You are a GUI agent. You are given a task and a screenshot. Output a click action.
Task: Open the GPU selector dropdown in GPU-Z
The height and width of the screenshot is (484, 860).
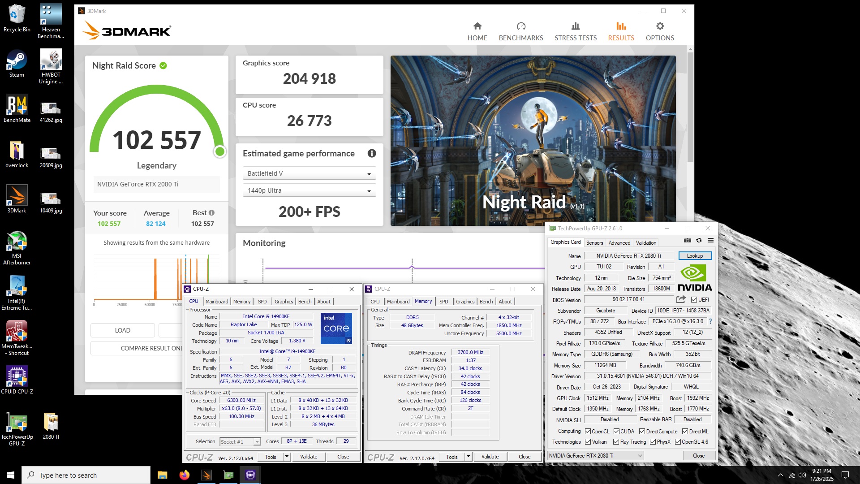[596, 456]
